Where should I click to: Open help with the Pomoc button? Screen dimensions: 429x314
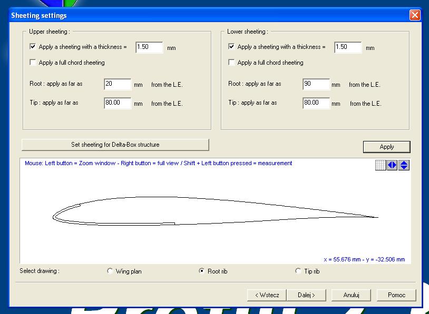[x=396, y=295]
